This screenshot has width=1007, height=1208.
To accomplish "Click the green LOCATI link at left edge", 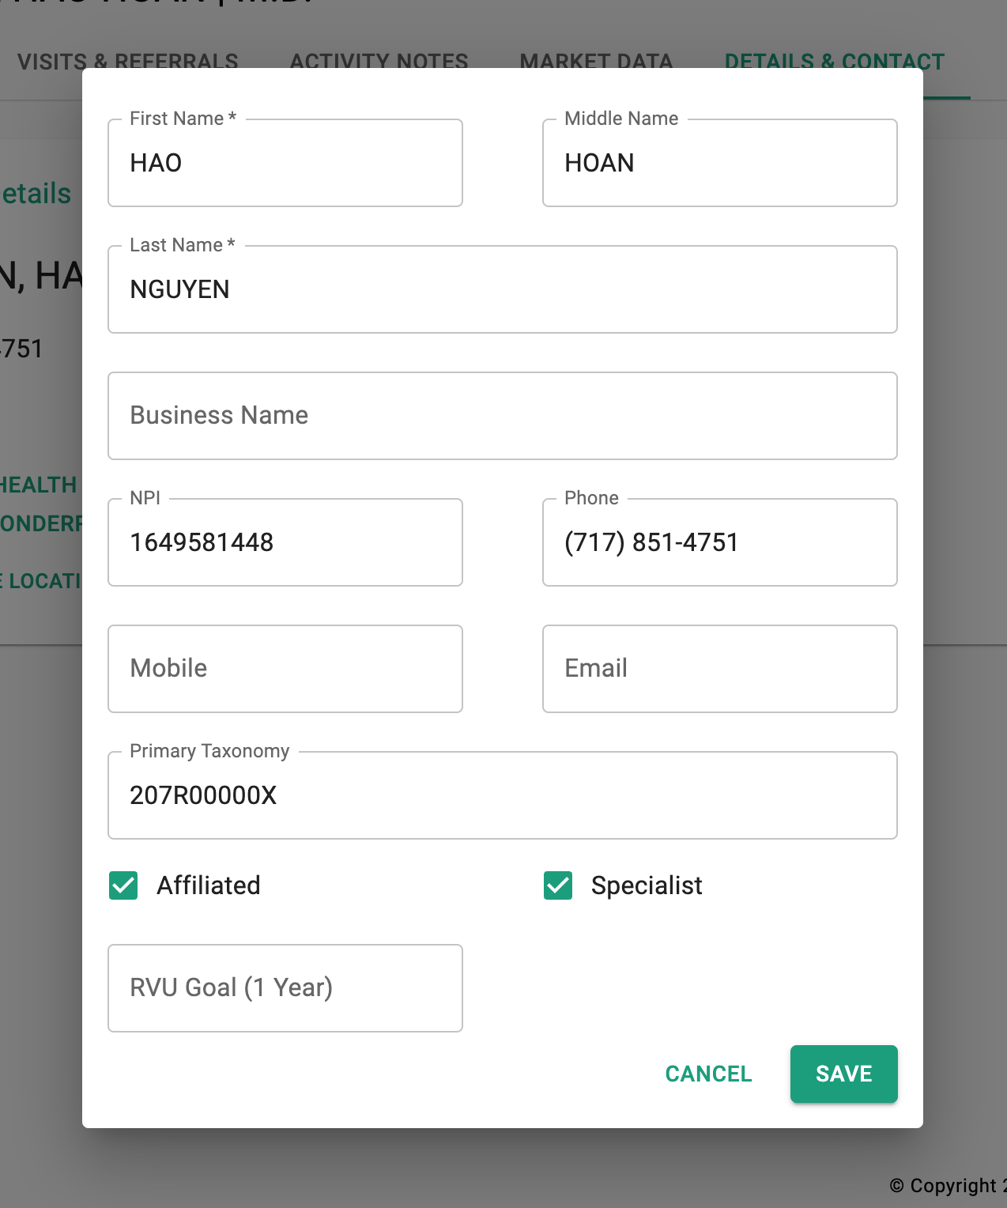I will (40, 581).
